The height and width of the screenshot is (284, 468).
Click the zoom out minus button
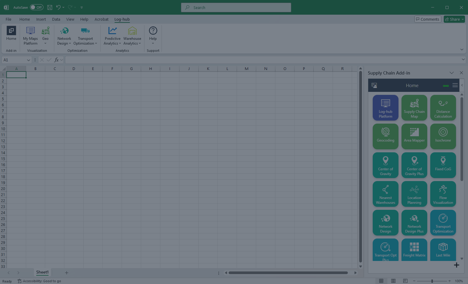pos(414,281)
